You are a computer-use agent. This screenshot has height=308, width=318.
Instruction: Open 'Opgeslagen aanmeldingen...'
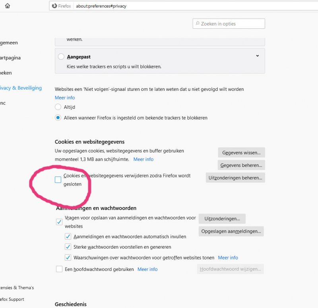[x=231, y=231]
